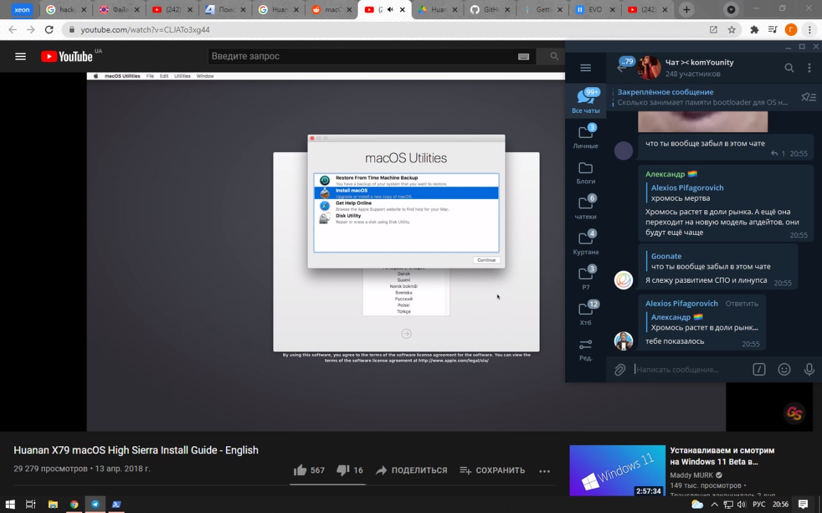822x513 pixels.
Task: Select the Куртана folder
Action: pos(586,242)
